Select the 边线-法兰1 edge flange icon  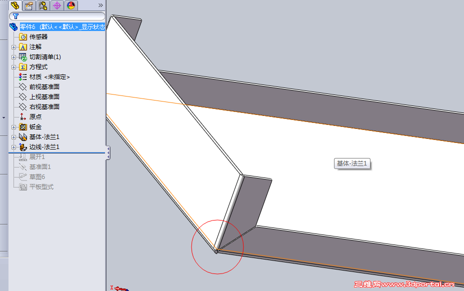pos(23,147)
